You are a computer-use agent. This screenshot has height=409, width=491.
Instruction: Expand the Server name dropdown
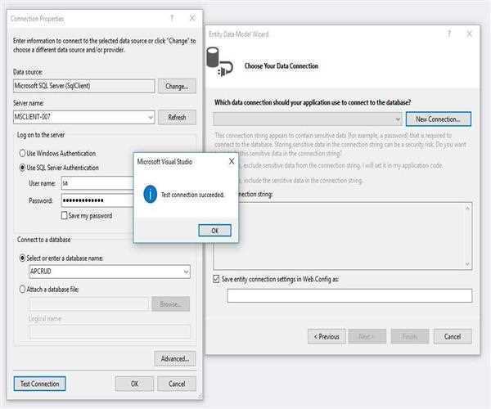coord(150,117)
